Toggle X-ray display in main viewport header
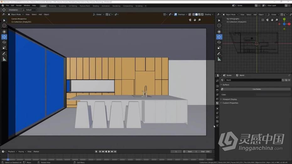The width and height of the screenshot is (292, 164). click(190, 14)
